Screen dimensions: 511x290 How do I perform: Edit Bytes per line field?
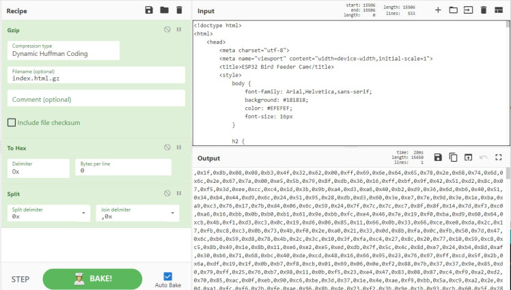coord(123,168)
